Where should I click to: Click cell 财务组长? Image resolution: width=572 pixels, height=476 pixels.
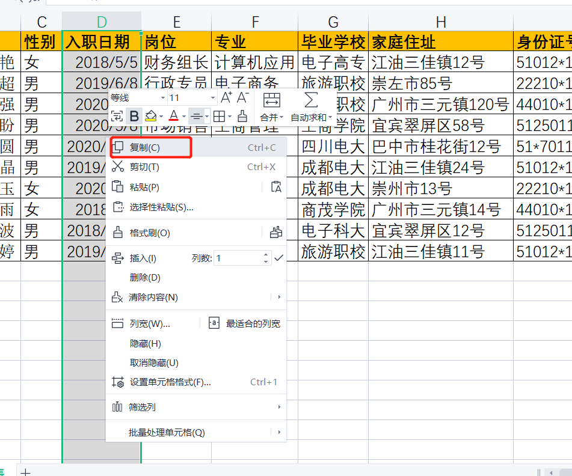tap(177, 63)
